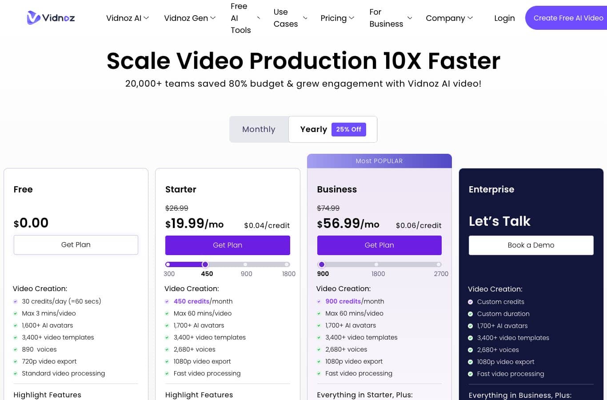Switch to Monthly billing
Screen dimensions: 607x400
tap(259, 129)
